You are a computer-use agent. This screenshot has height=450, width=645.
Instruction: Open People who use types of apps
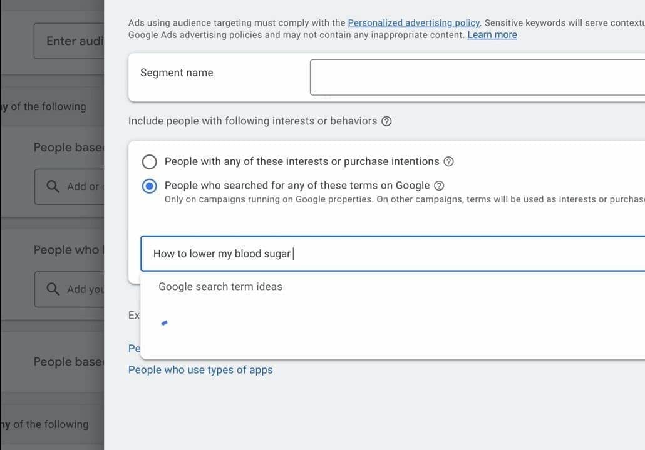tap(200, 370)
